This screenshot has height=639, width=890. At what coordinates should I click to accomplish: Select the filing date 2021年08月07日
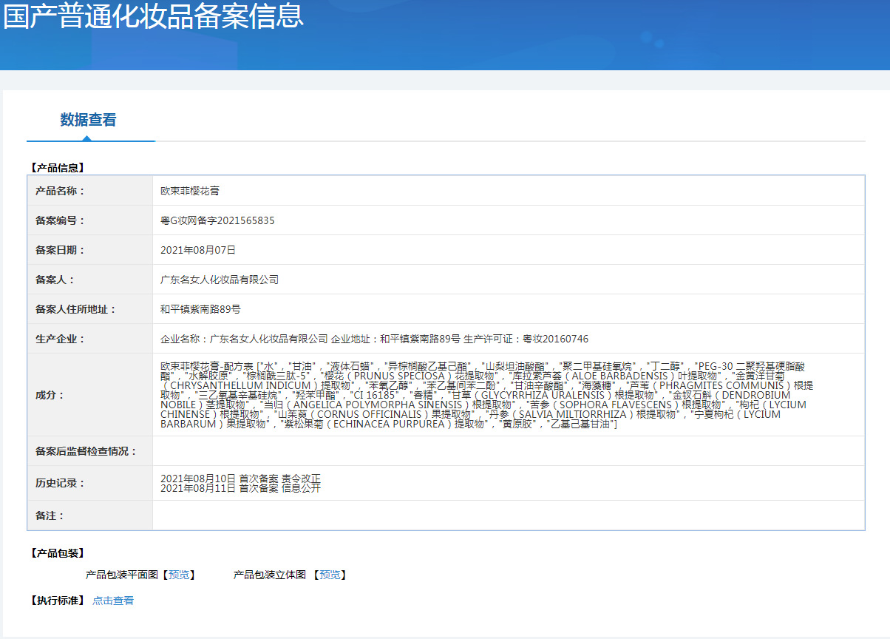click(198, 250)
